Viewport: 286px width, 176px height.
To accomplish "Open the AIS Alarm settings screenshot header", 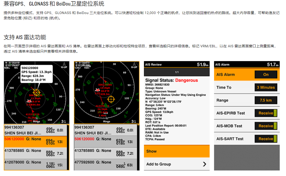I will [x=247, y=65].
